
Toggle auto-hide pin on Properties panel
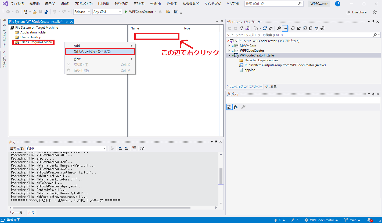point(373,94)
